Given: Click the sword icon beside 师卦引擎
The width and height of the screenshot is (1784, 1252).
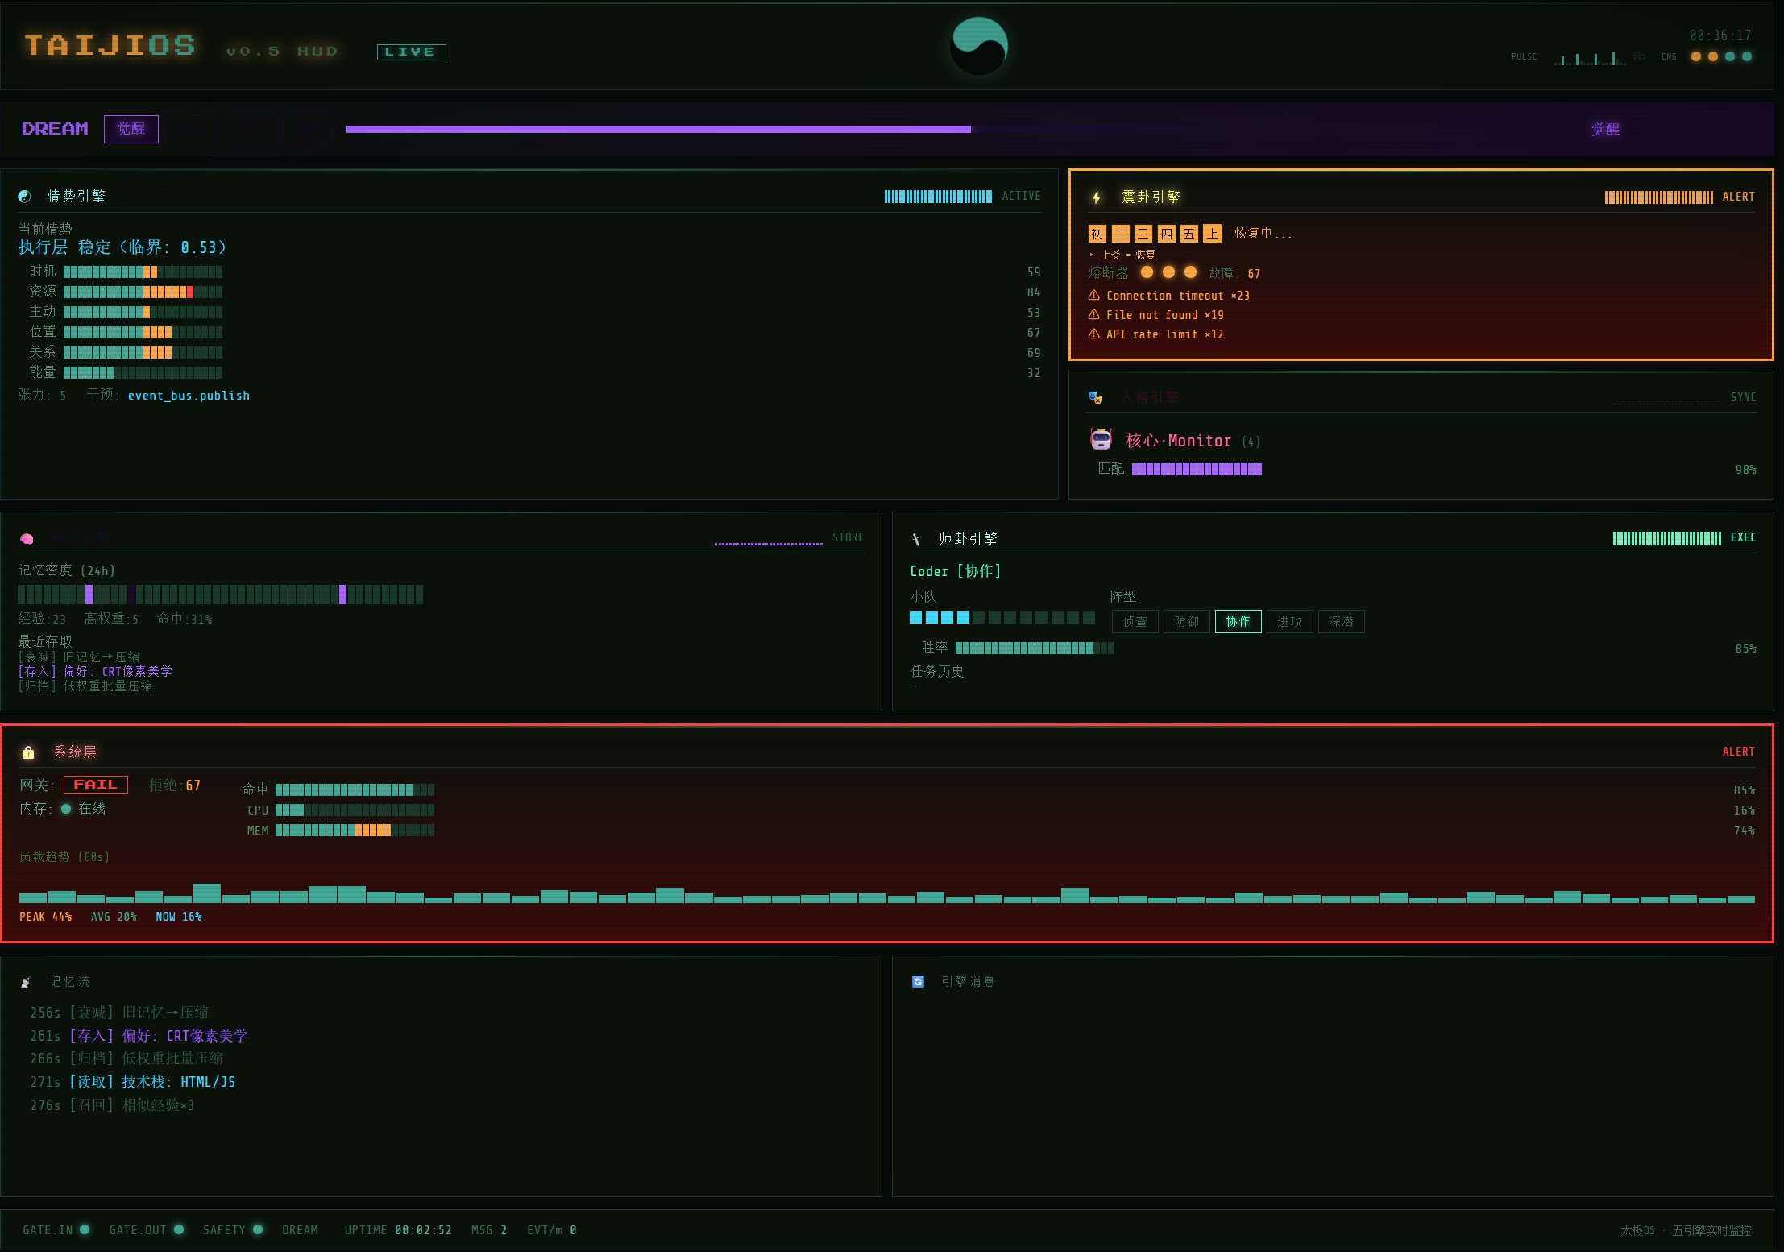Looking at the screenshot, I should pos(916,539).
